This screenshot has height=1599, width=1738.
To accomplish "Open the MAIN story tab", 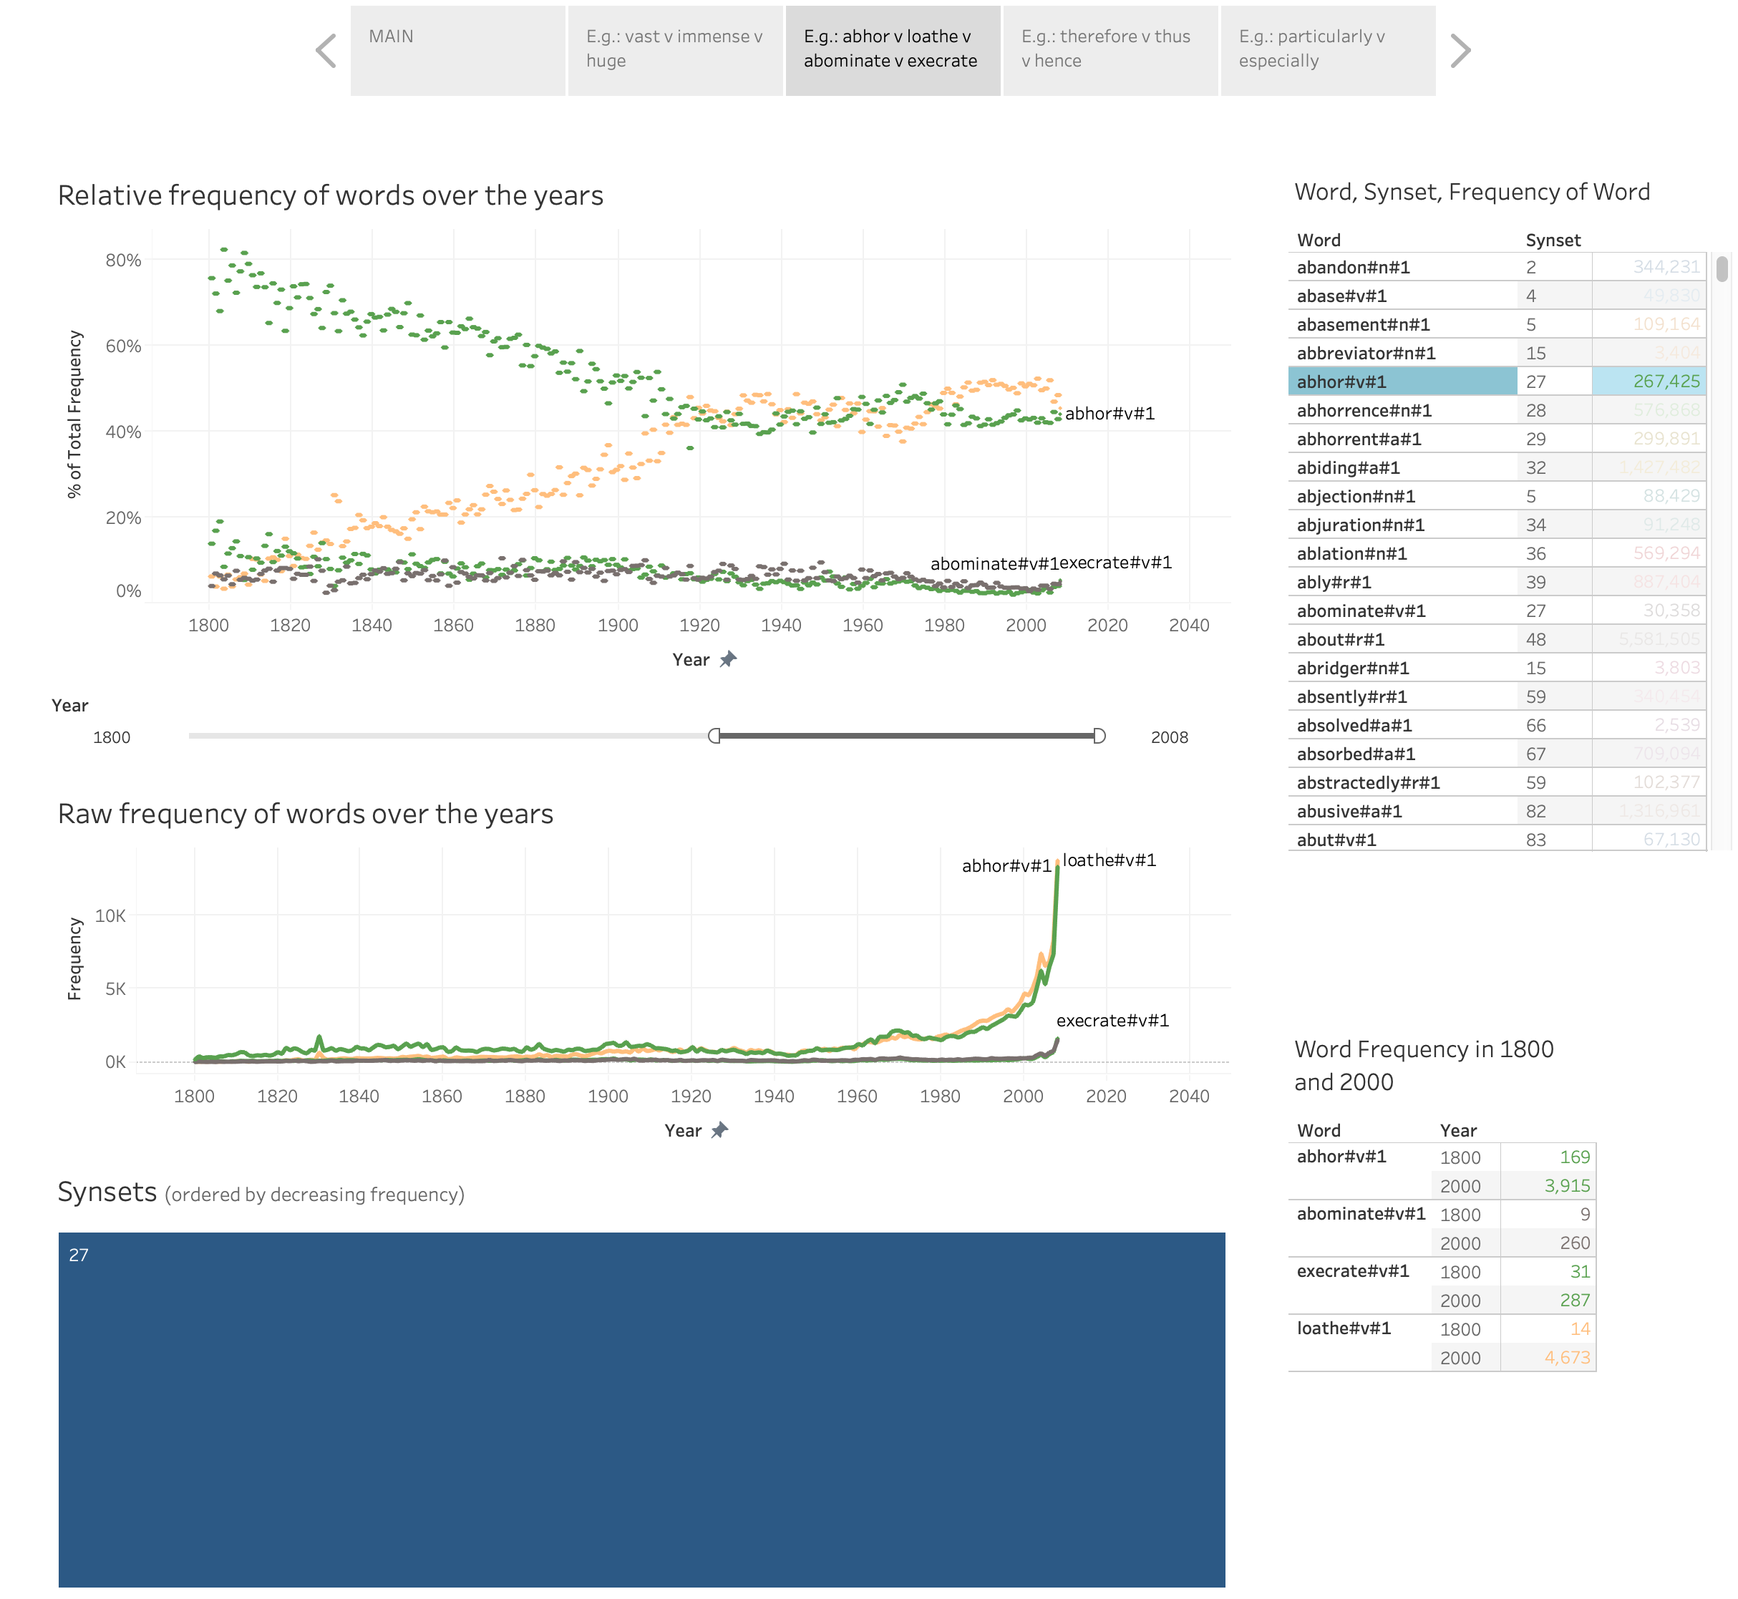I will [x=457, y=51].
